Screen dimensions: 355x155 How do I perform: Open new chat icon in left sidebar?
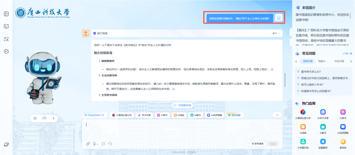click(6, 26)
